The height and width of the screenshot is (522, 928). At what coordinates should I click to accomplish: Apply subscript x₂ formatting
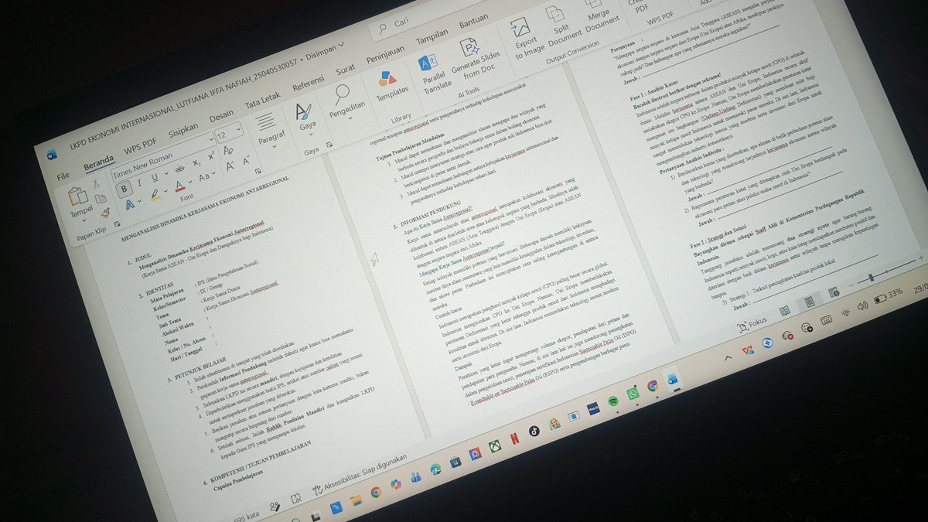pos(196,162)
